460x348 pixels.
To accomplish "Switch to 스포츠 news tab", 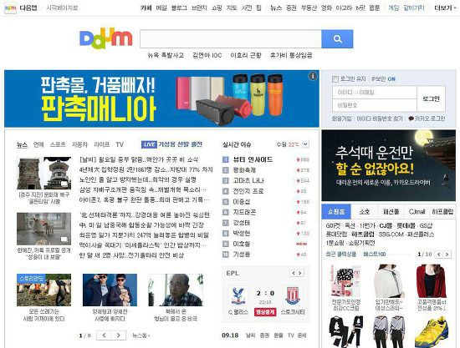I will pyautogui.click(x=58, y=144).
